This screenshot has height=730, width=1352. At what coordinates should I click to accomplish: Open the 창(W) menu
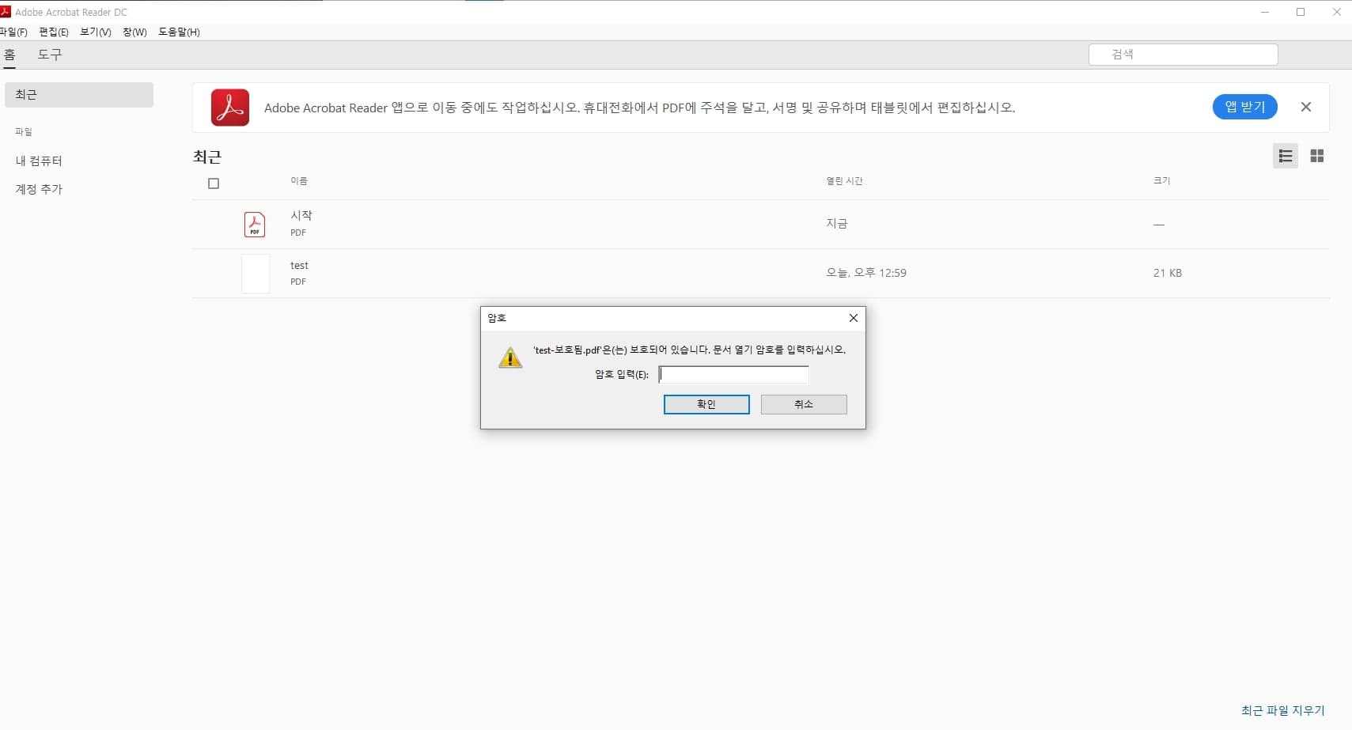(x=134, y=32)
